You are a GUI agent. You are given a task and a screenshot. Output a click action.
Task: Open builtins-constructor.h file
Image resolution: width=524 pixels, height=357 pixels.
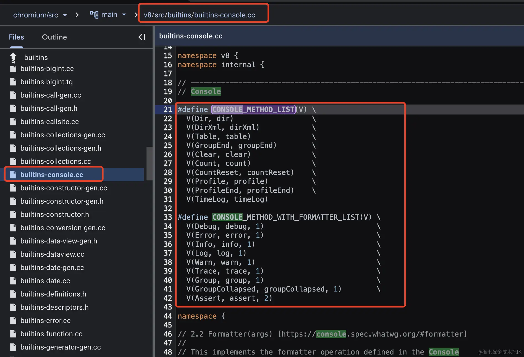coord(55,214)
